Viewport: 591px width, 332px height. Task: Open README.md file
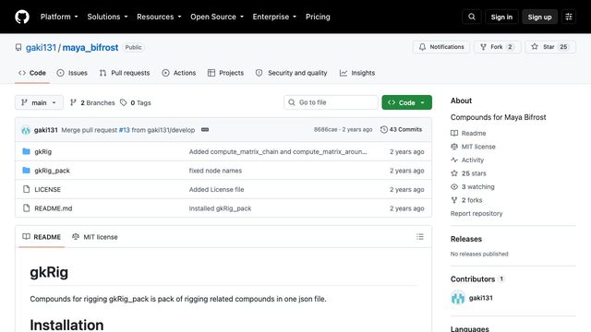pos(54,208)
